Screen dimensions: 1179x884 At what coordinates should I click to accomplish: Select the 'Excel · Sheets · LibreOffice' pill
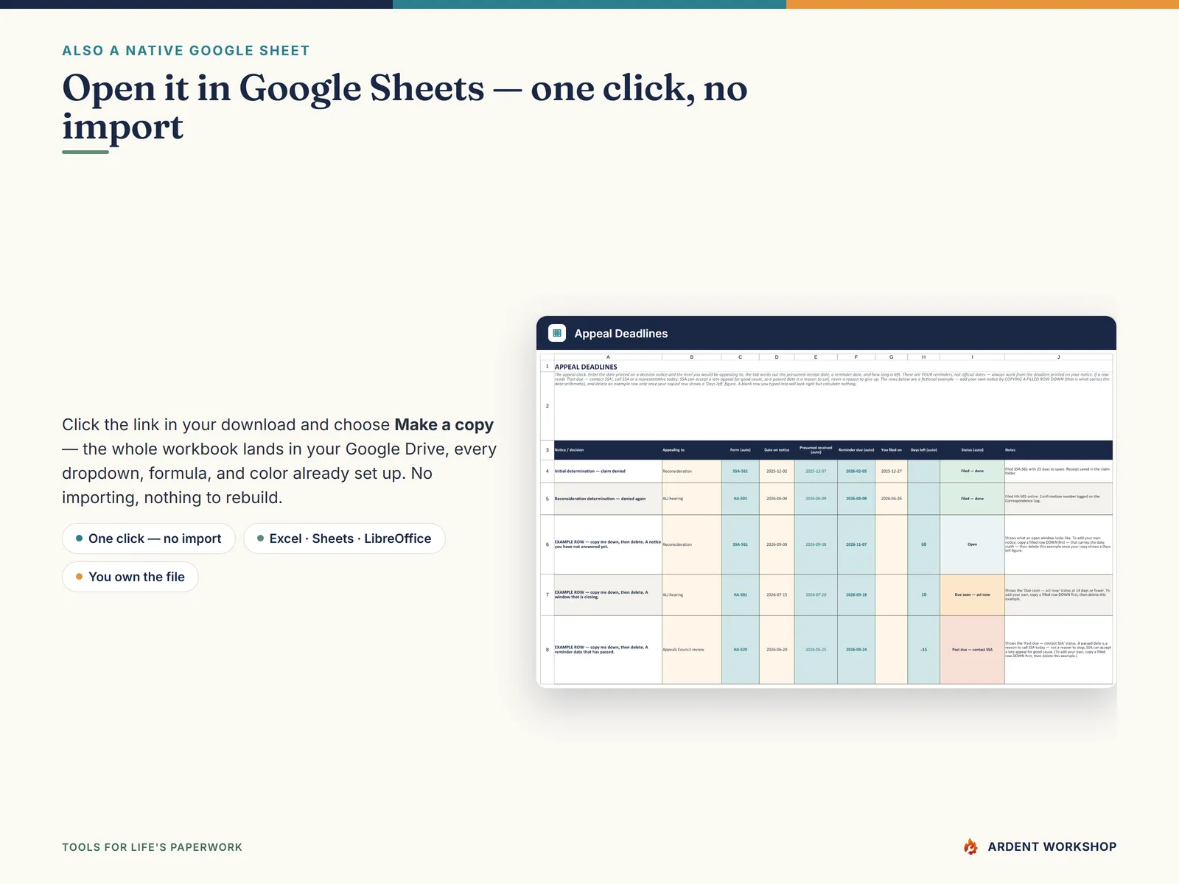344,539
